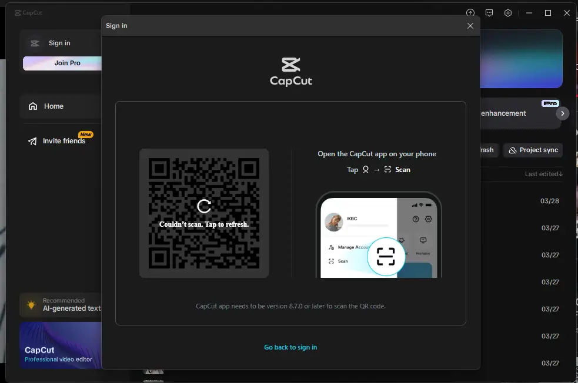Select the "Open the CapCut app on your phone" text

pos(377,154)
